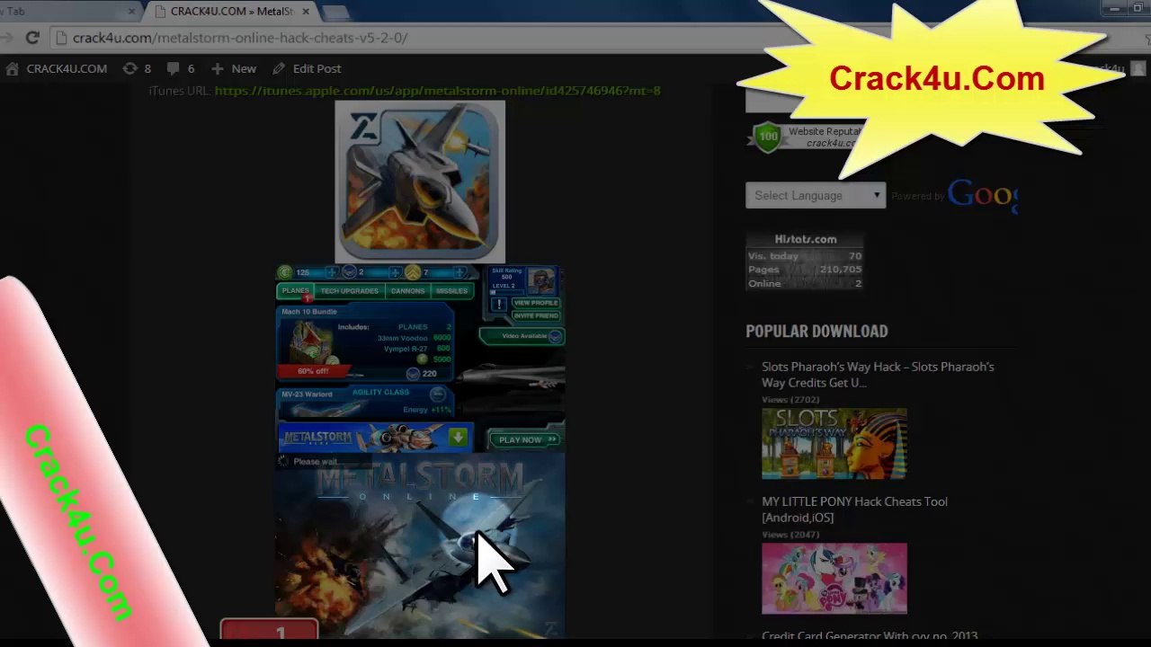This screenshot has width=1151, height=647.
Task: Click the MetalStorm Online poster image
Action: pos(420,546)
